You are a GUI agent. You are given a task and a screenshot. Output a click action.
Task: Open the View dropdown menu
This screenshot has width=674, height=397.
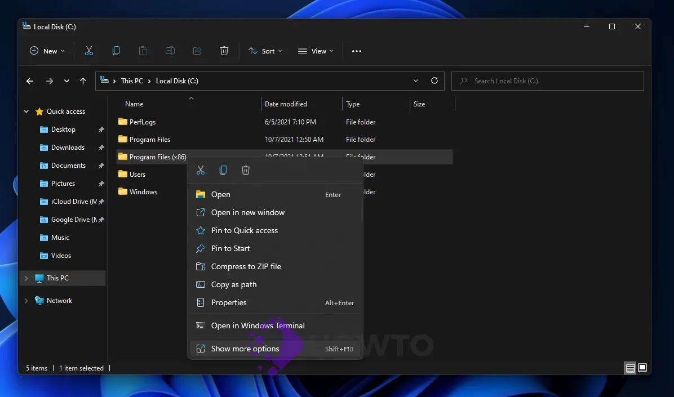click(x=316, y=51)
